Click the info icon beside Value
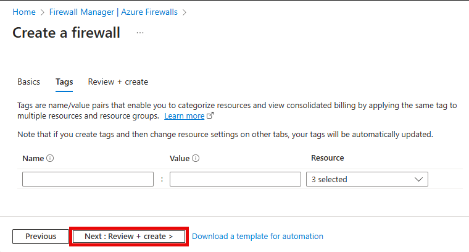 pyautogui.click(x=196, y=159)
